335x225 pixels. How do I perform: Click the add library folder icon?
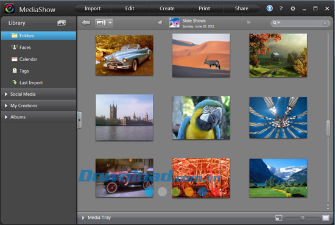pos(62,23)
